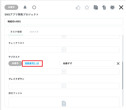Click the copy task icon

[96, 7]
